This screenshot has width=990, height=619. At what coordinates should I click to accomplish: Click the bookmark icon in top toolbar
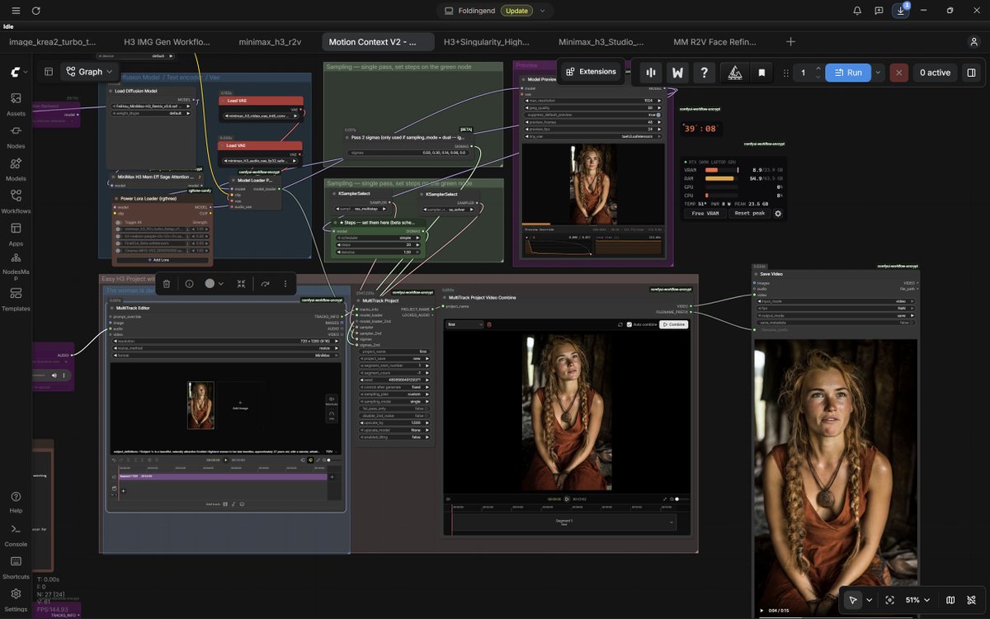tap(761, 73)
